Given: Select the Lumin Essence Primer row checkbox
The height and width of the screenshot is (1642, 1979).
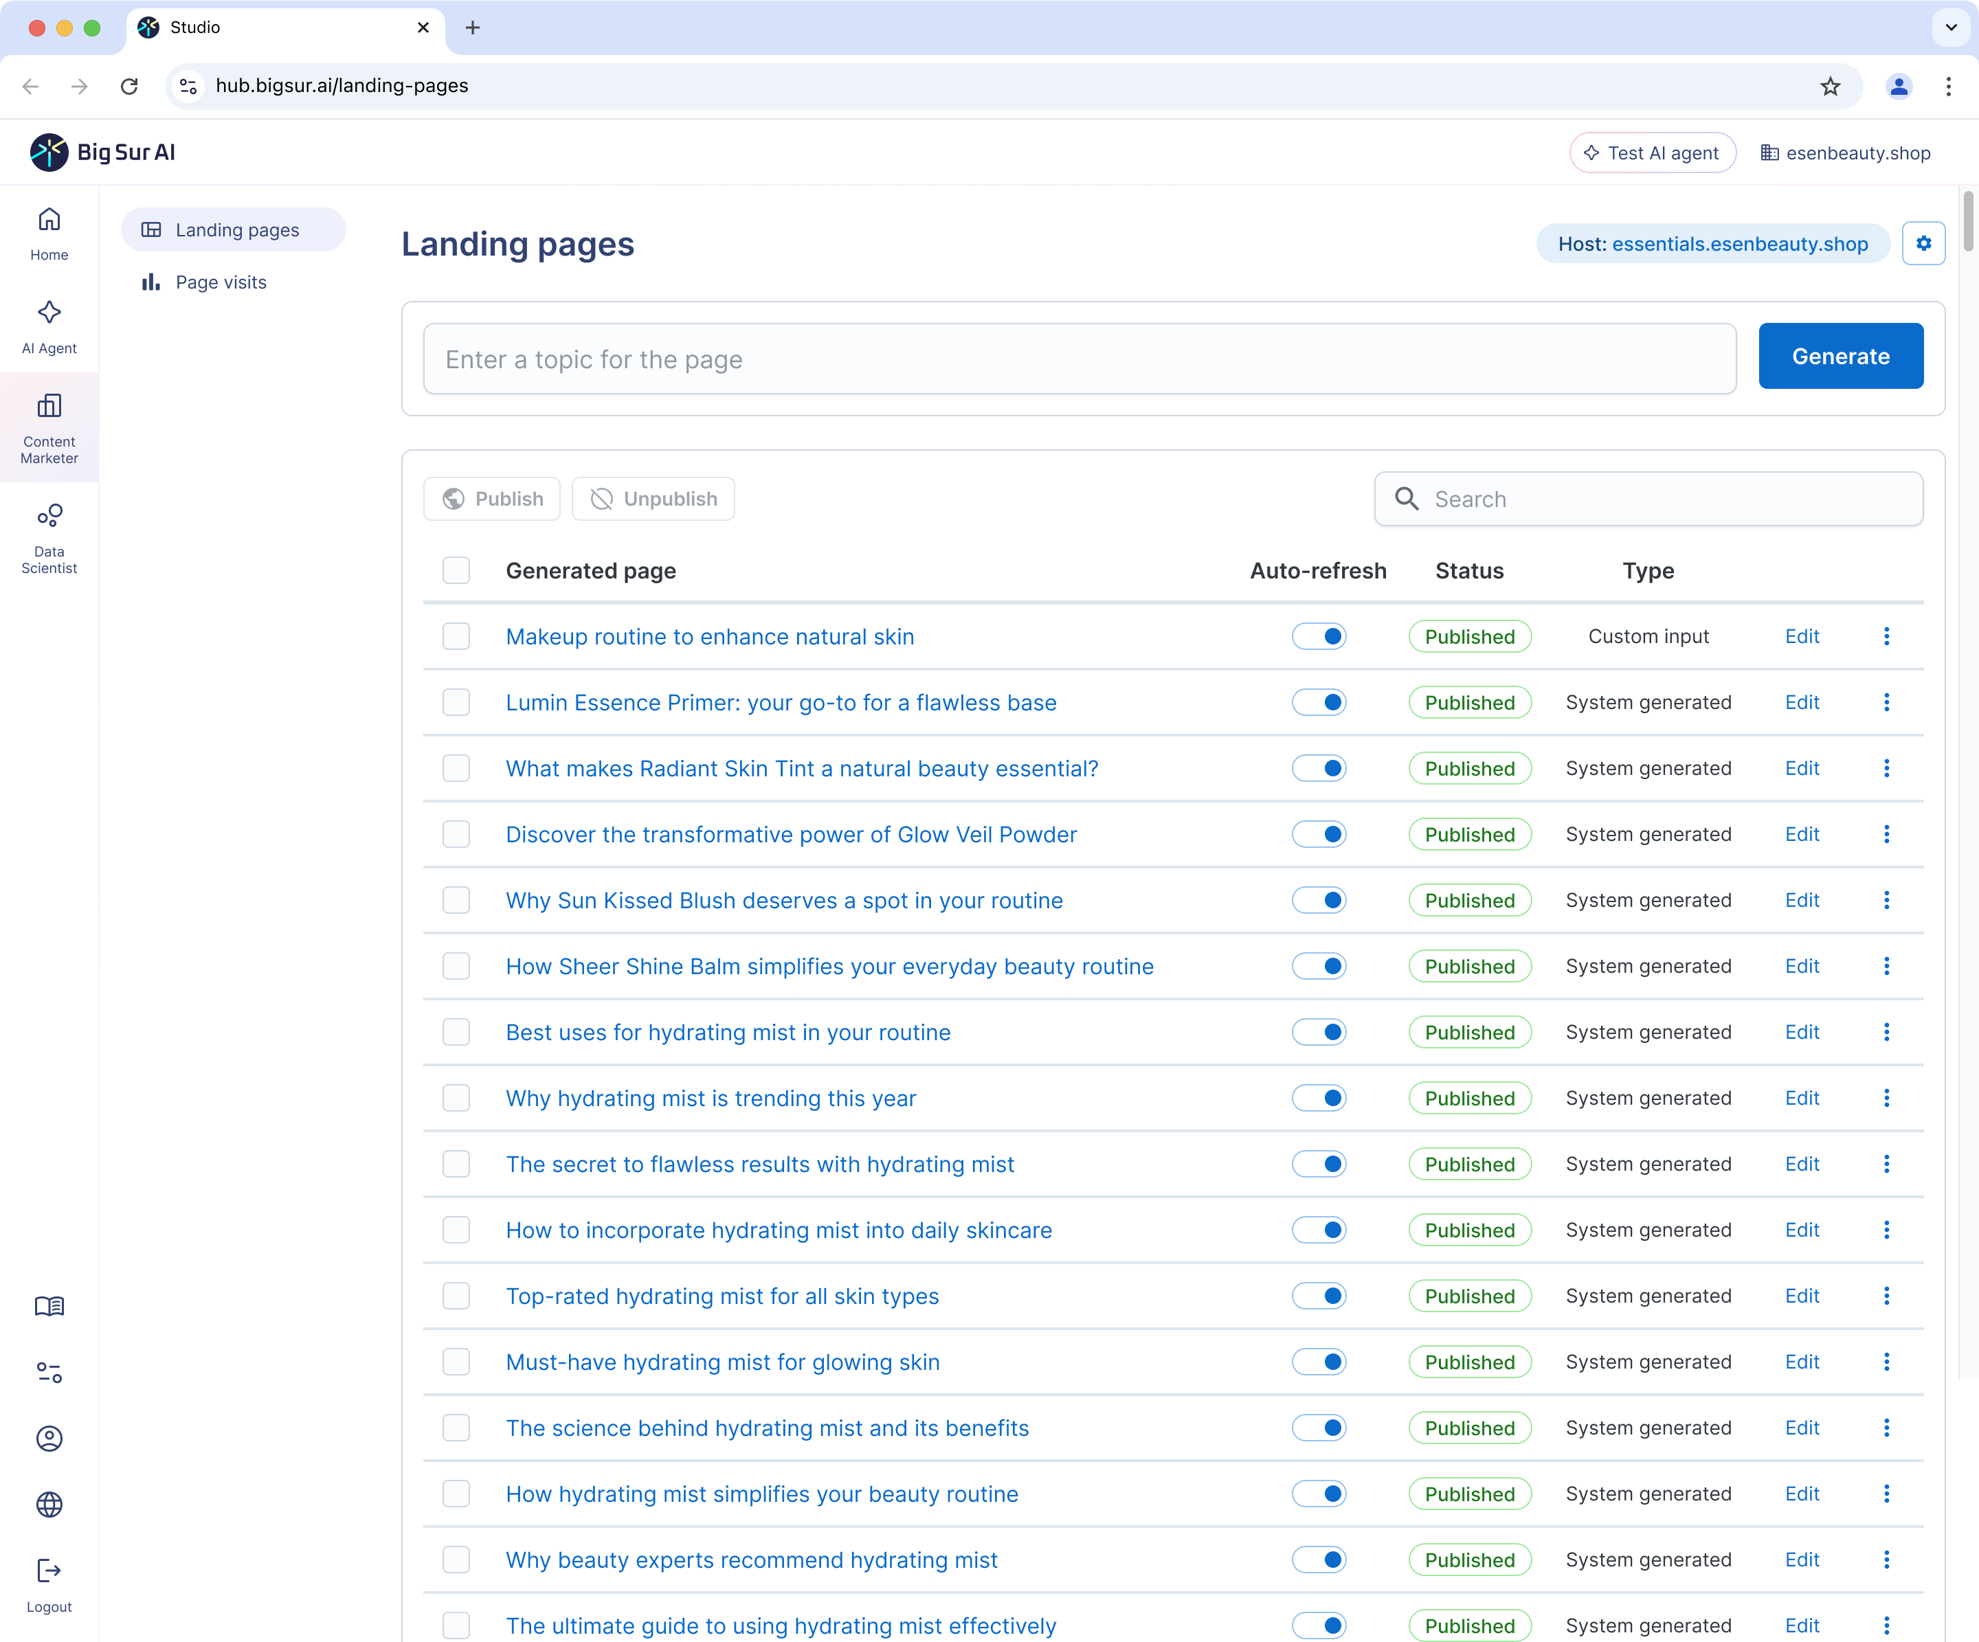Looking at the screenshot, I should click(x=456, y=703).
